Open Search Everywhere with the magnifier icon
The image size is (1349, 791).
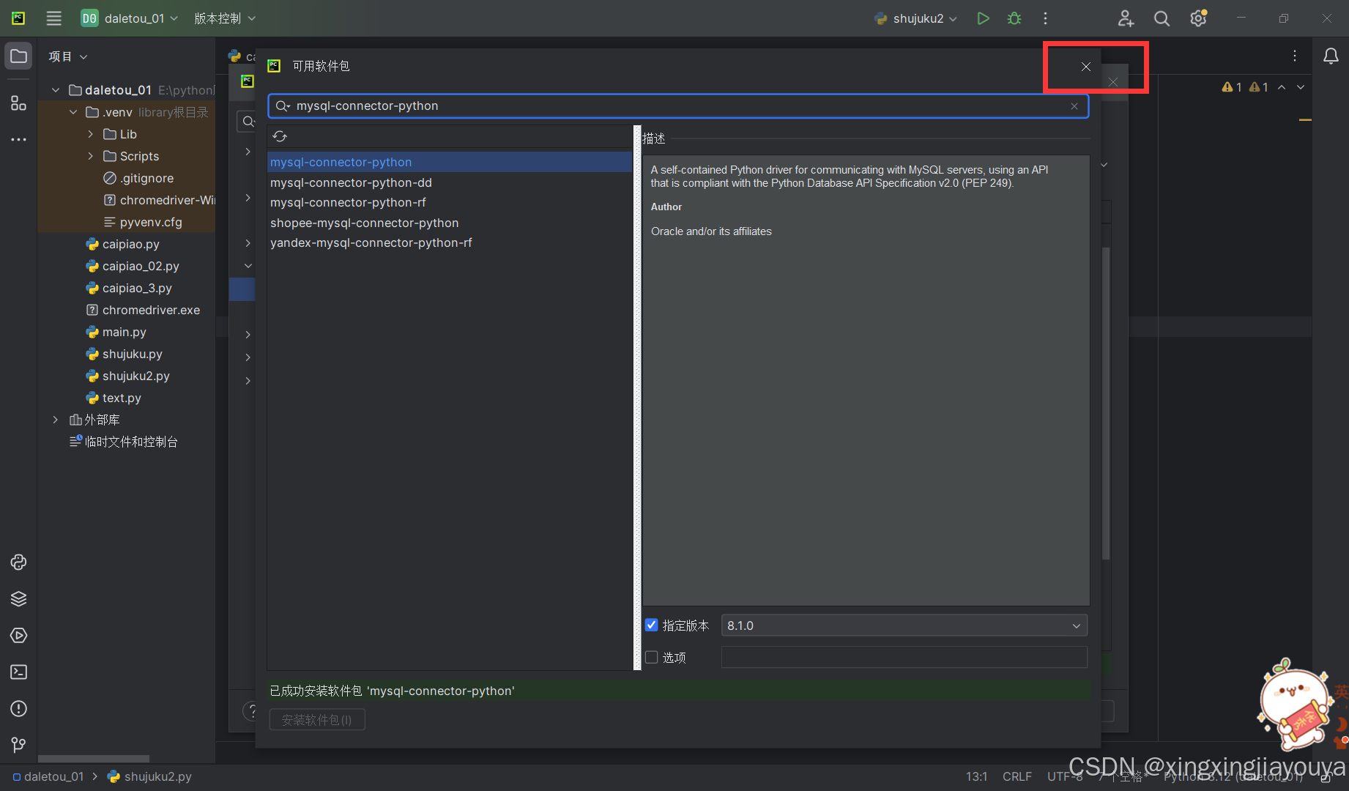coord(1162,18)
